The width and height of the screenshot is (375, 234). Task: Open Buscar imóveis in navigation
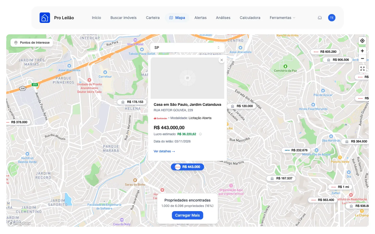click(123, 18)
